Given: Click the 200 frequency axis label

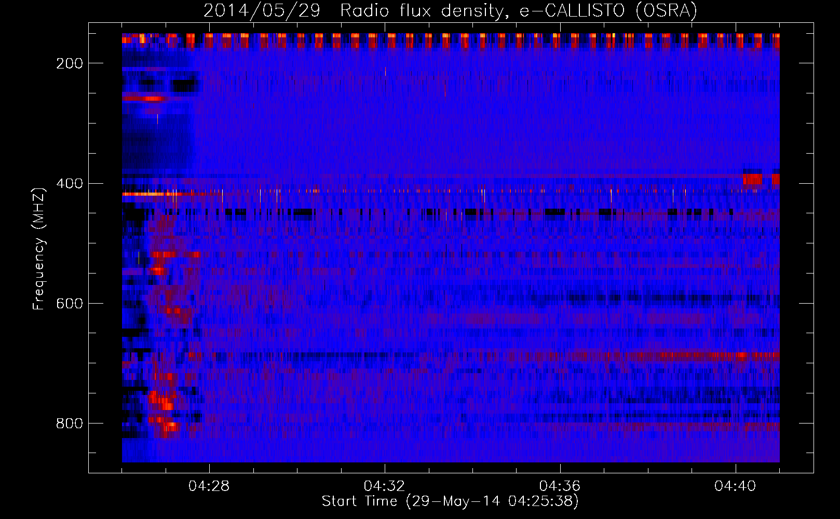Looking at the screenshot, I should coord(70,63).
